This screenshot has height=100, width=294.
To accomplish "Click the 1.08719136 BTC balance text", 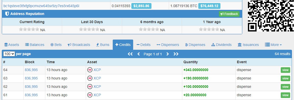I will [184, 6].
